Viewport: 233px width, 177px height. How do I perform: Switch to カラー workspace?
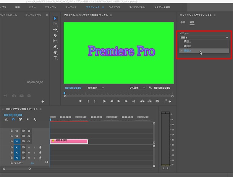click(32, 7)
